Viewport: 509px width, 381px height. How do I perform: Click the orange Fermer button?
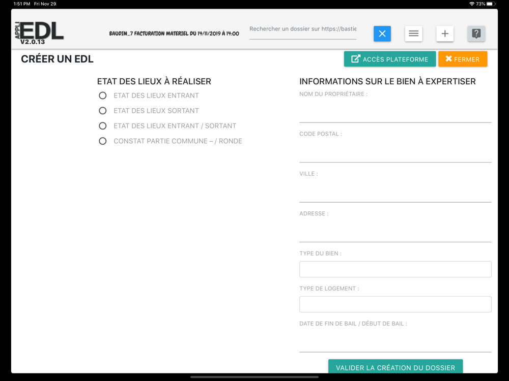click(x=463, y=59)
